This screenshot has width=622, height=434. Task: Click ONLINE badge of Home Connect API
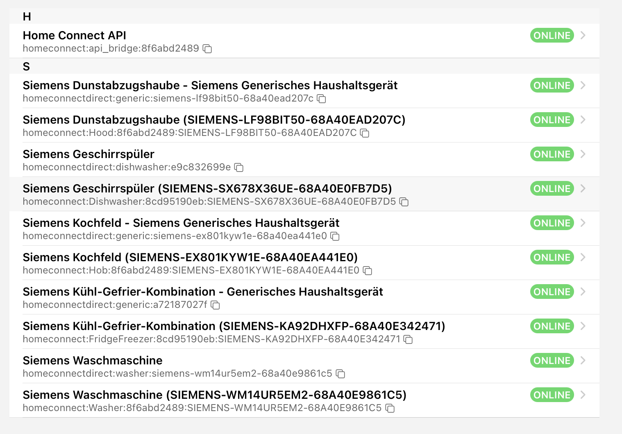552,36
